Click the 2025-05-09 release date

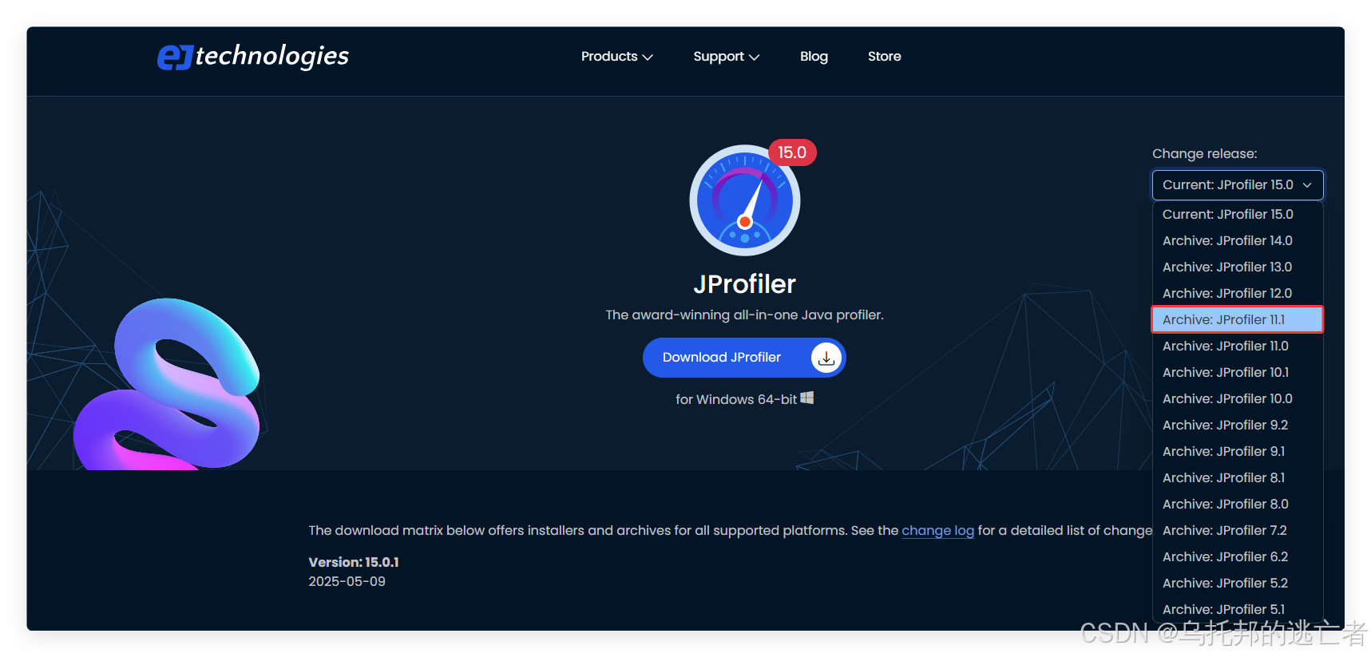tap(347, 582)
